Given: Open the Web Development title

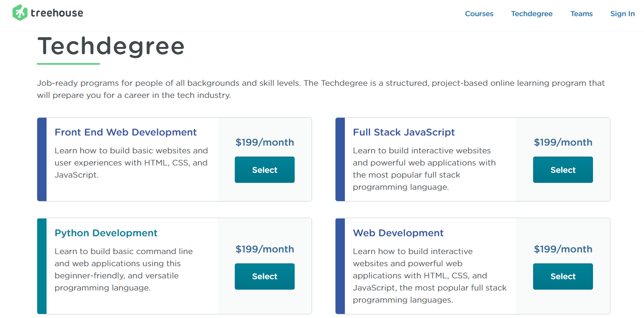Looking at the screenshot, I should pyautogui.click(x=398, y=233).
